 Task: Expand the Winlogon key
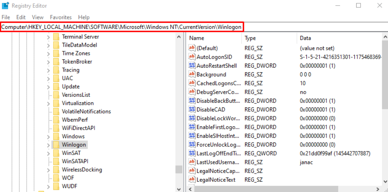48,145
